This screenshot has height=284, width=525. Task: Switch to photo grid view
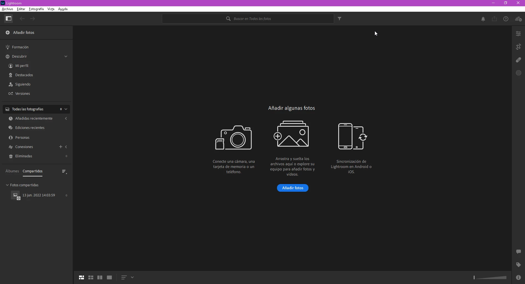81,277
